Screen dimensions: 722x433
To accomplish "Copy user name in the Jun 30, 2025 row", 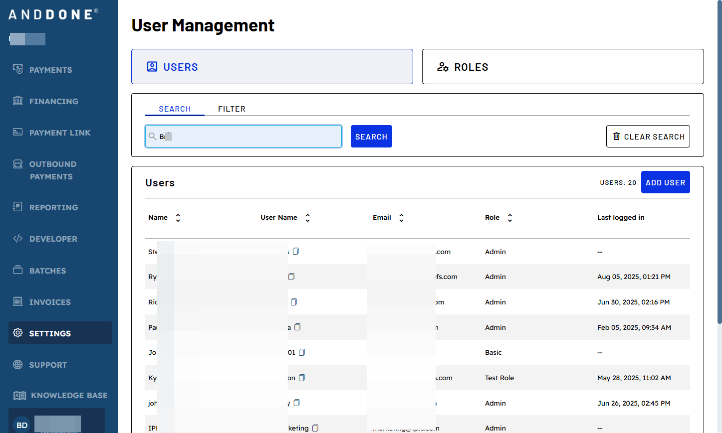I will (294, 302).
